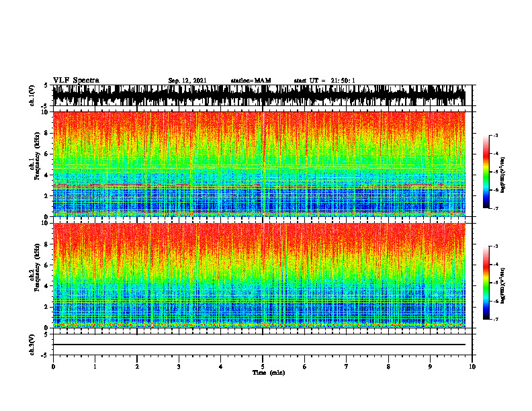Image resolution: width=532 pixels, height=411 pixels.
Task: Click the ch.1 color scale bar
Action: click(x=486, y=172)
